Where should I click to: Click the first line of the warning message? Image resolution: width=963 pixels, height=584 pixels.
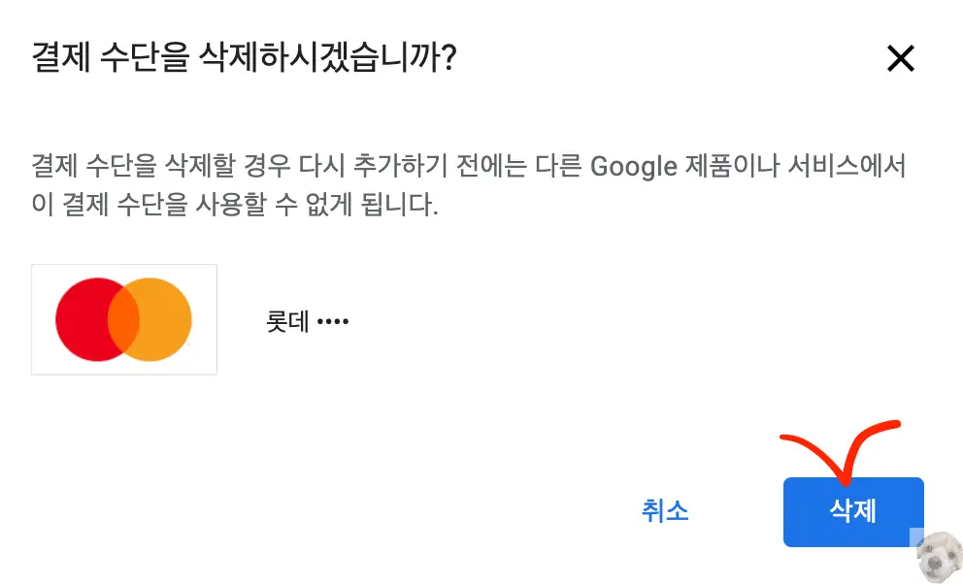470,167
